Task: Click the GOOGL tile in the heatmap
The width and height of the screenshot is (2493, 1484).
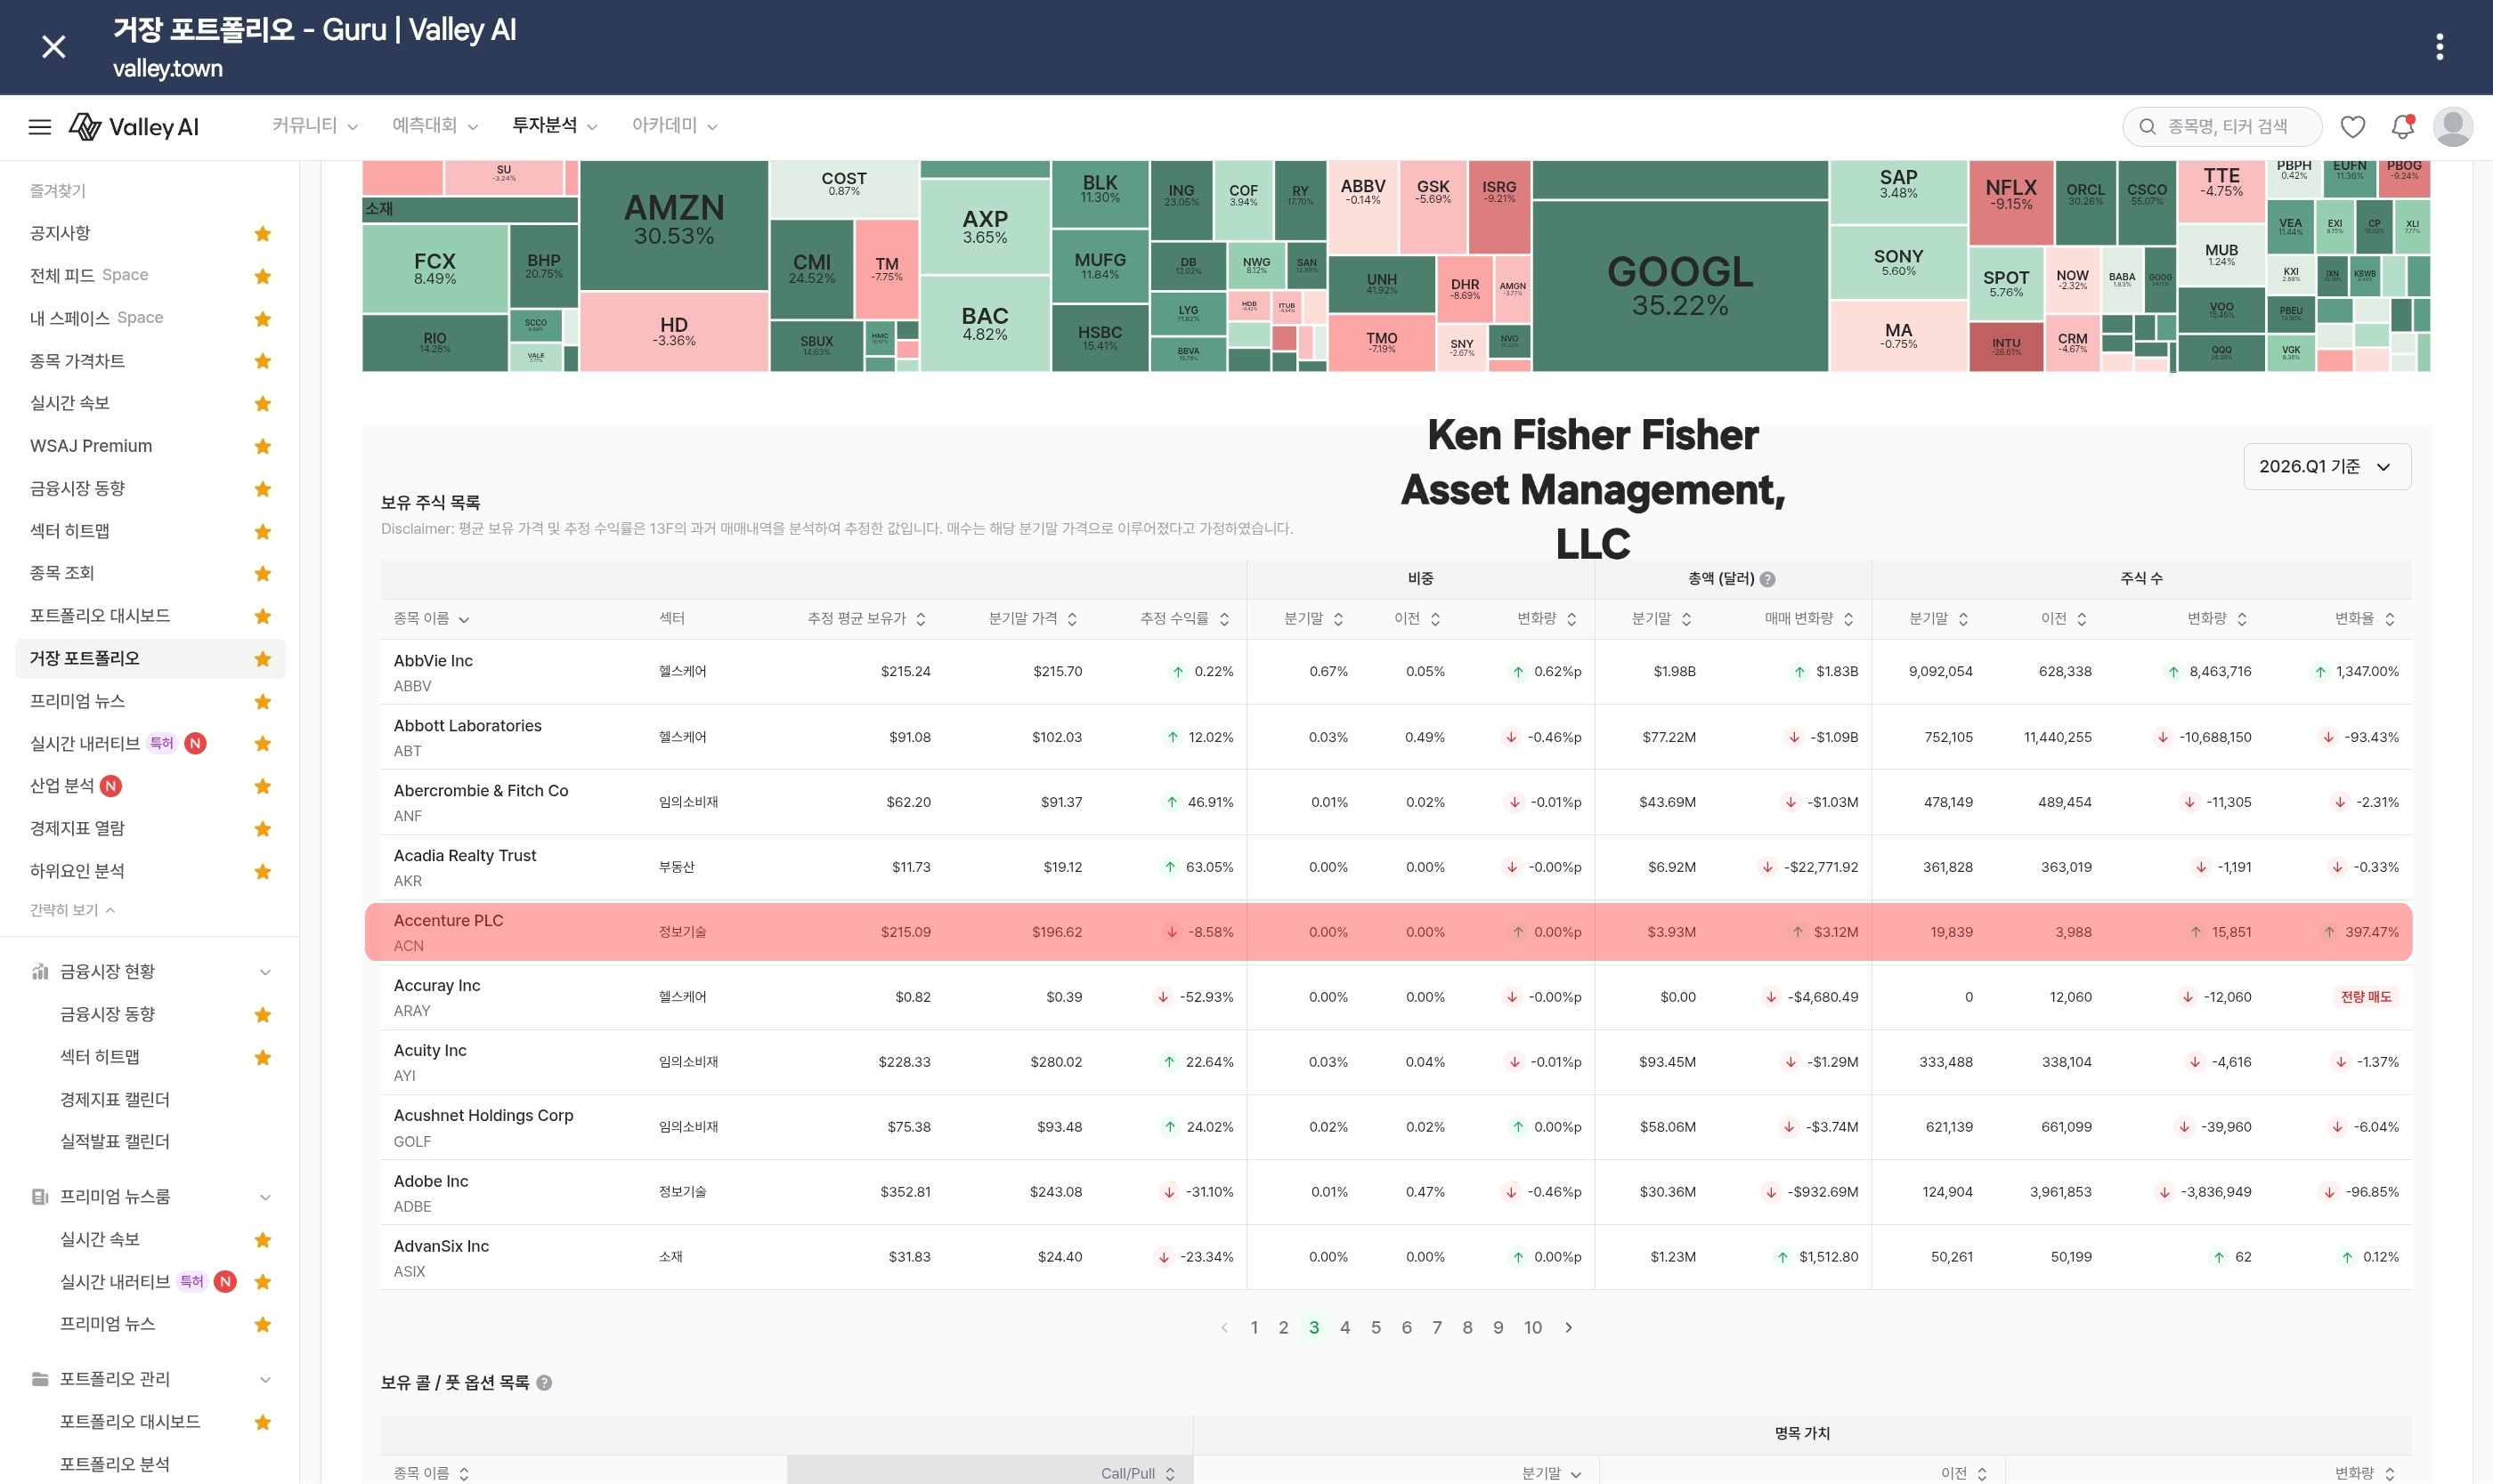Action: pos(1680,285)
